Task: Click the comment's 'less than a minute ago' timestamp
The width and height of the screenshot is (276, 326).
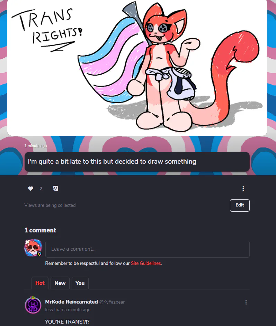Action: pyautogui.click(x=68, y=309)
